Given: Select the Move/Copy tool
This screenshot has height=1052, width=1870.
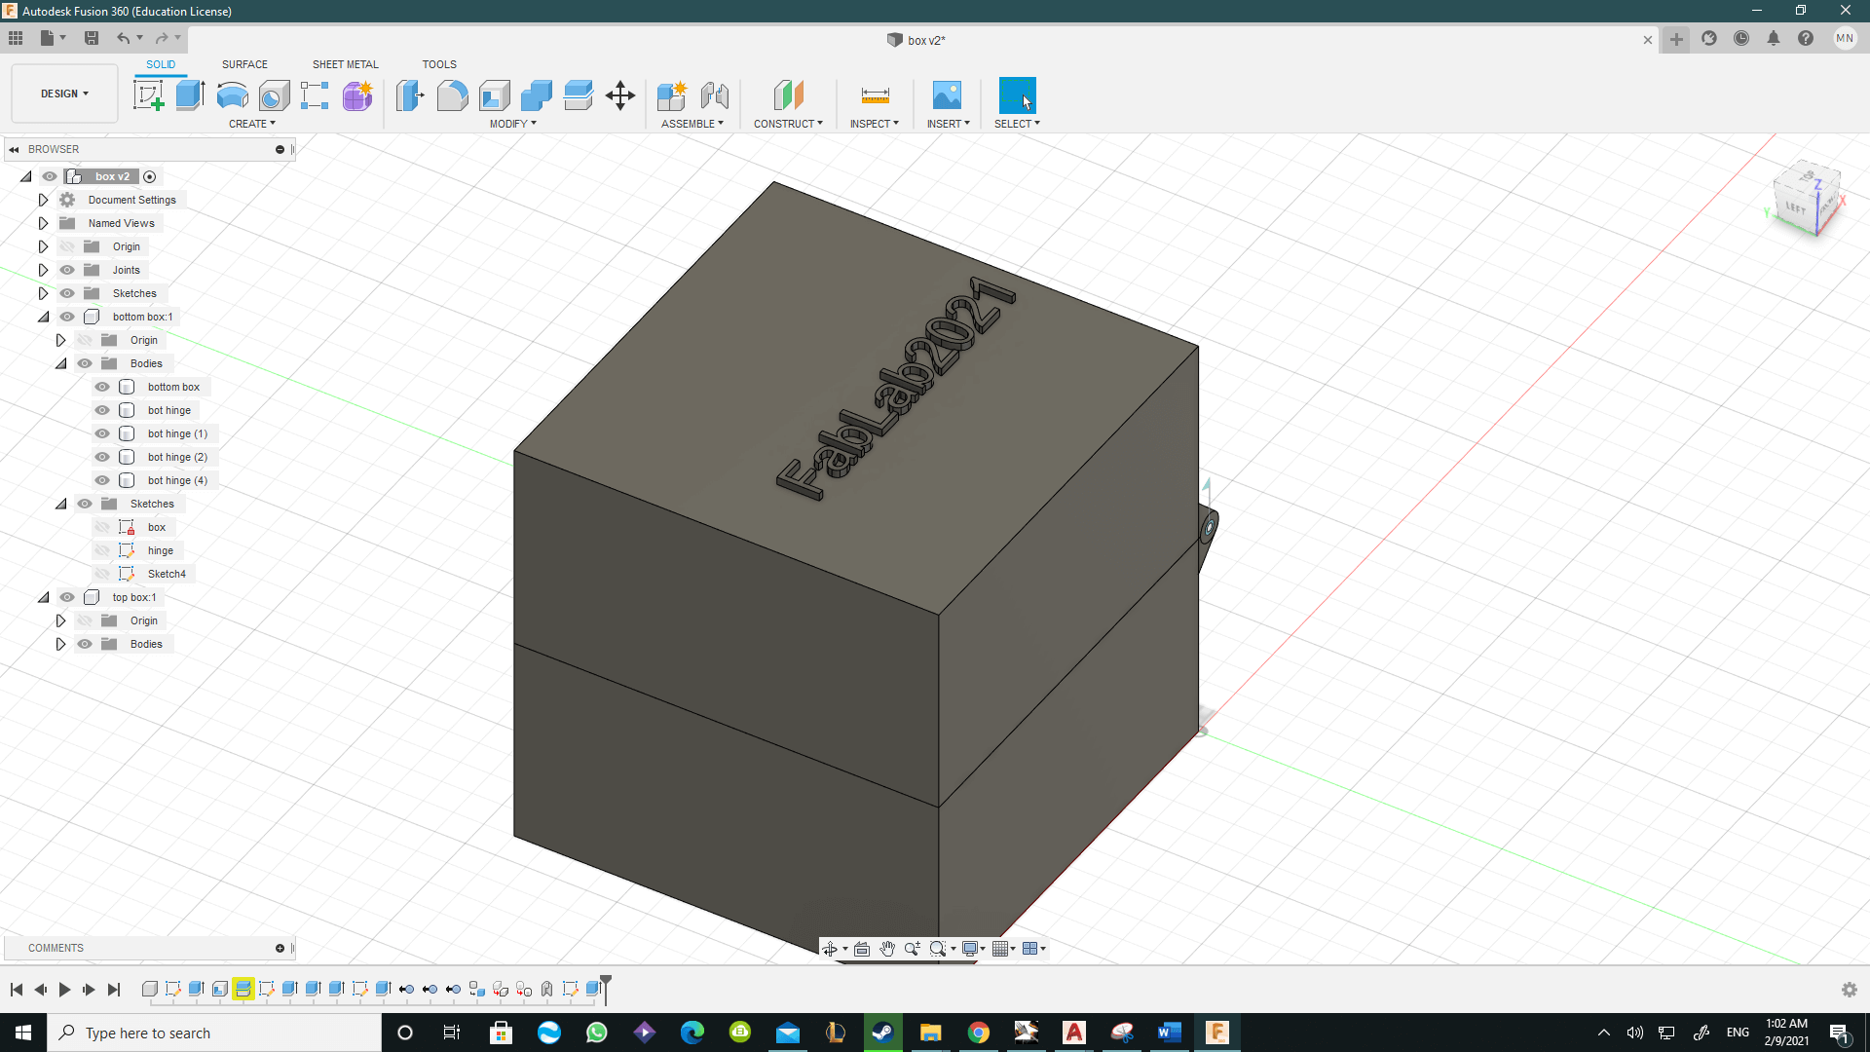Looking at the screenshot, I should pos(620,95).
